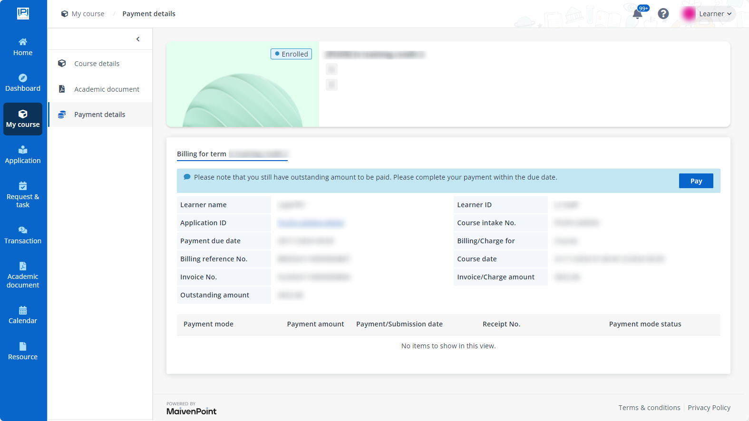
Task: Click the Pay button
Action: (696, 181)
